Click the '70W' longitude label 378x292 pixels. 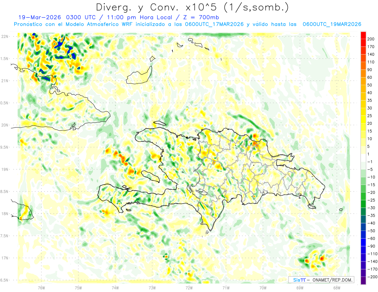(x=263, y=288)
